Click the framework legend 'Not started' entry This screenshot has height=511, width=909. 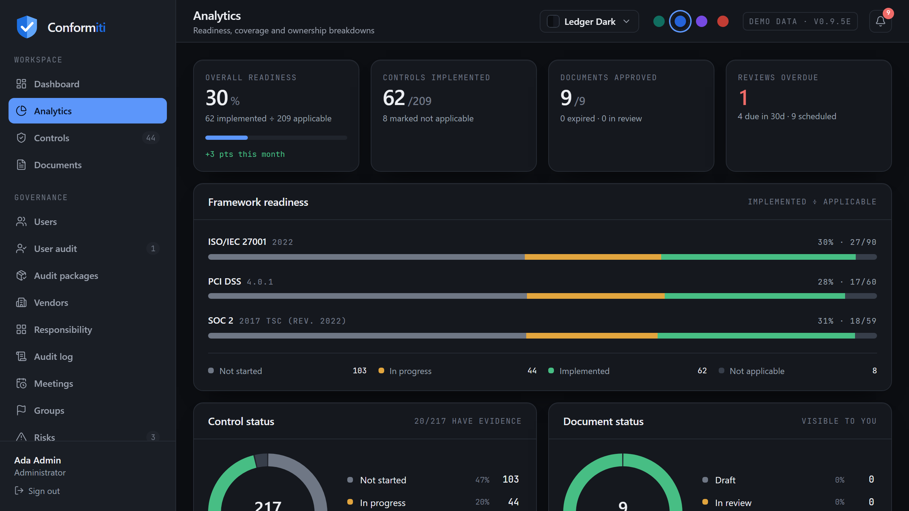(x=287, y=371)
